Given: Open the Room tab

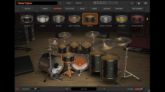Looking at the screenshot, I should click(82, 9).
